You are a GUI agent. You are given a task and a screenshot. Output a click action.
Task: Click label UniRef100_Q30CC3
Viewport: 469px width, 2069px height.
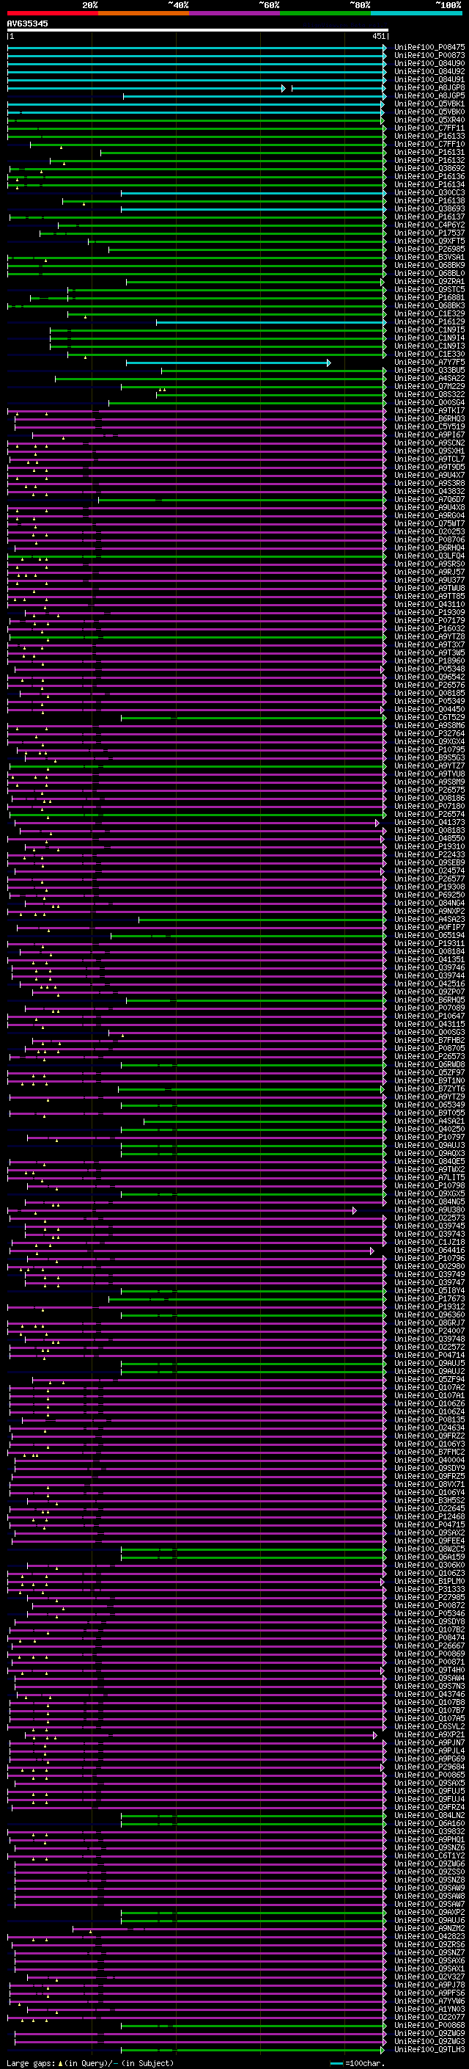(x=429, y=193)
